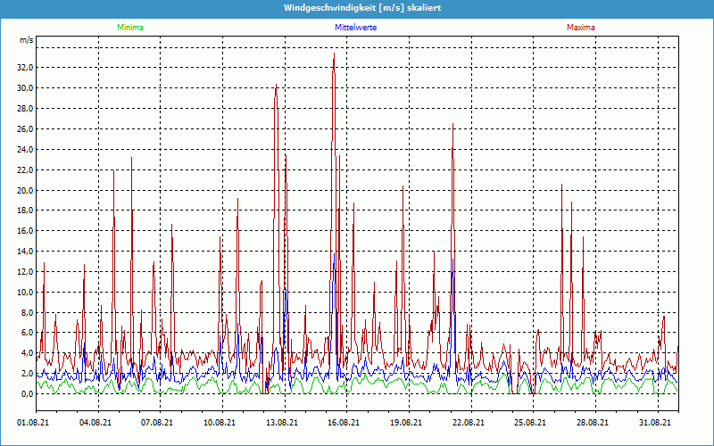714x446 pixels.
Task: Click the m/s unit label
Action: (x=26, y=41)
